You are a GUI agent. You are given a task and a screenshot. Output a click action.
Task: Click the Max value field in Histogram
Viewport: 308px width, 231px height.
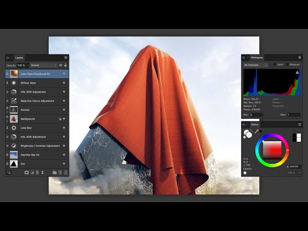pos(293,115)
